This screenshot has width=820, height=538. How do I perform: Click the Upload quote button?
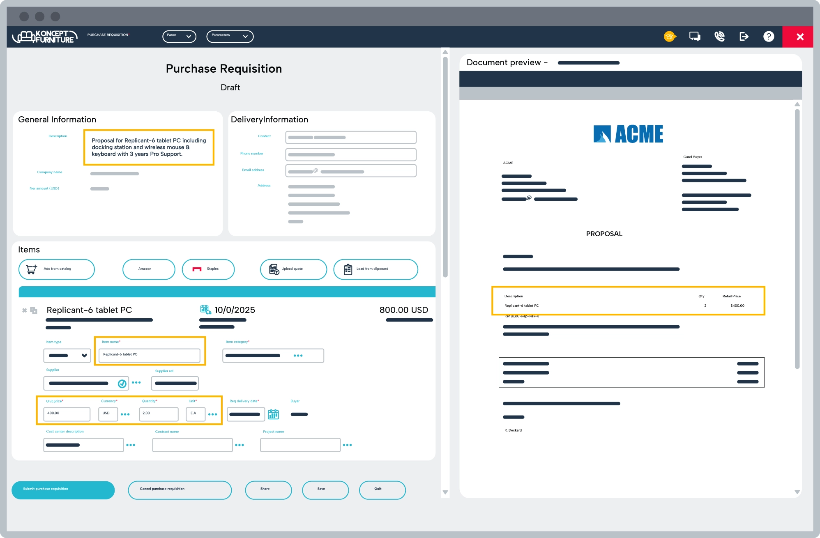[x=293, y=269]
